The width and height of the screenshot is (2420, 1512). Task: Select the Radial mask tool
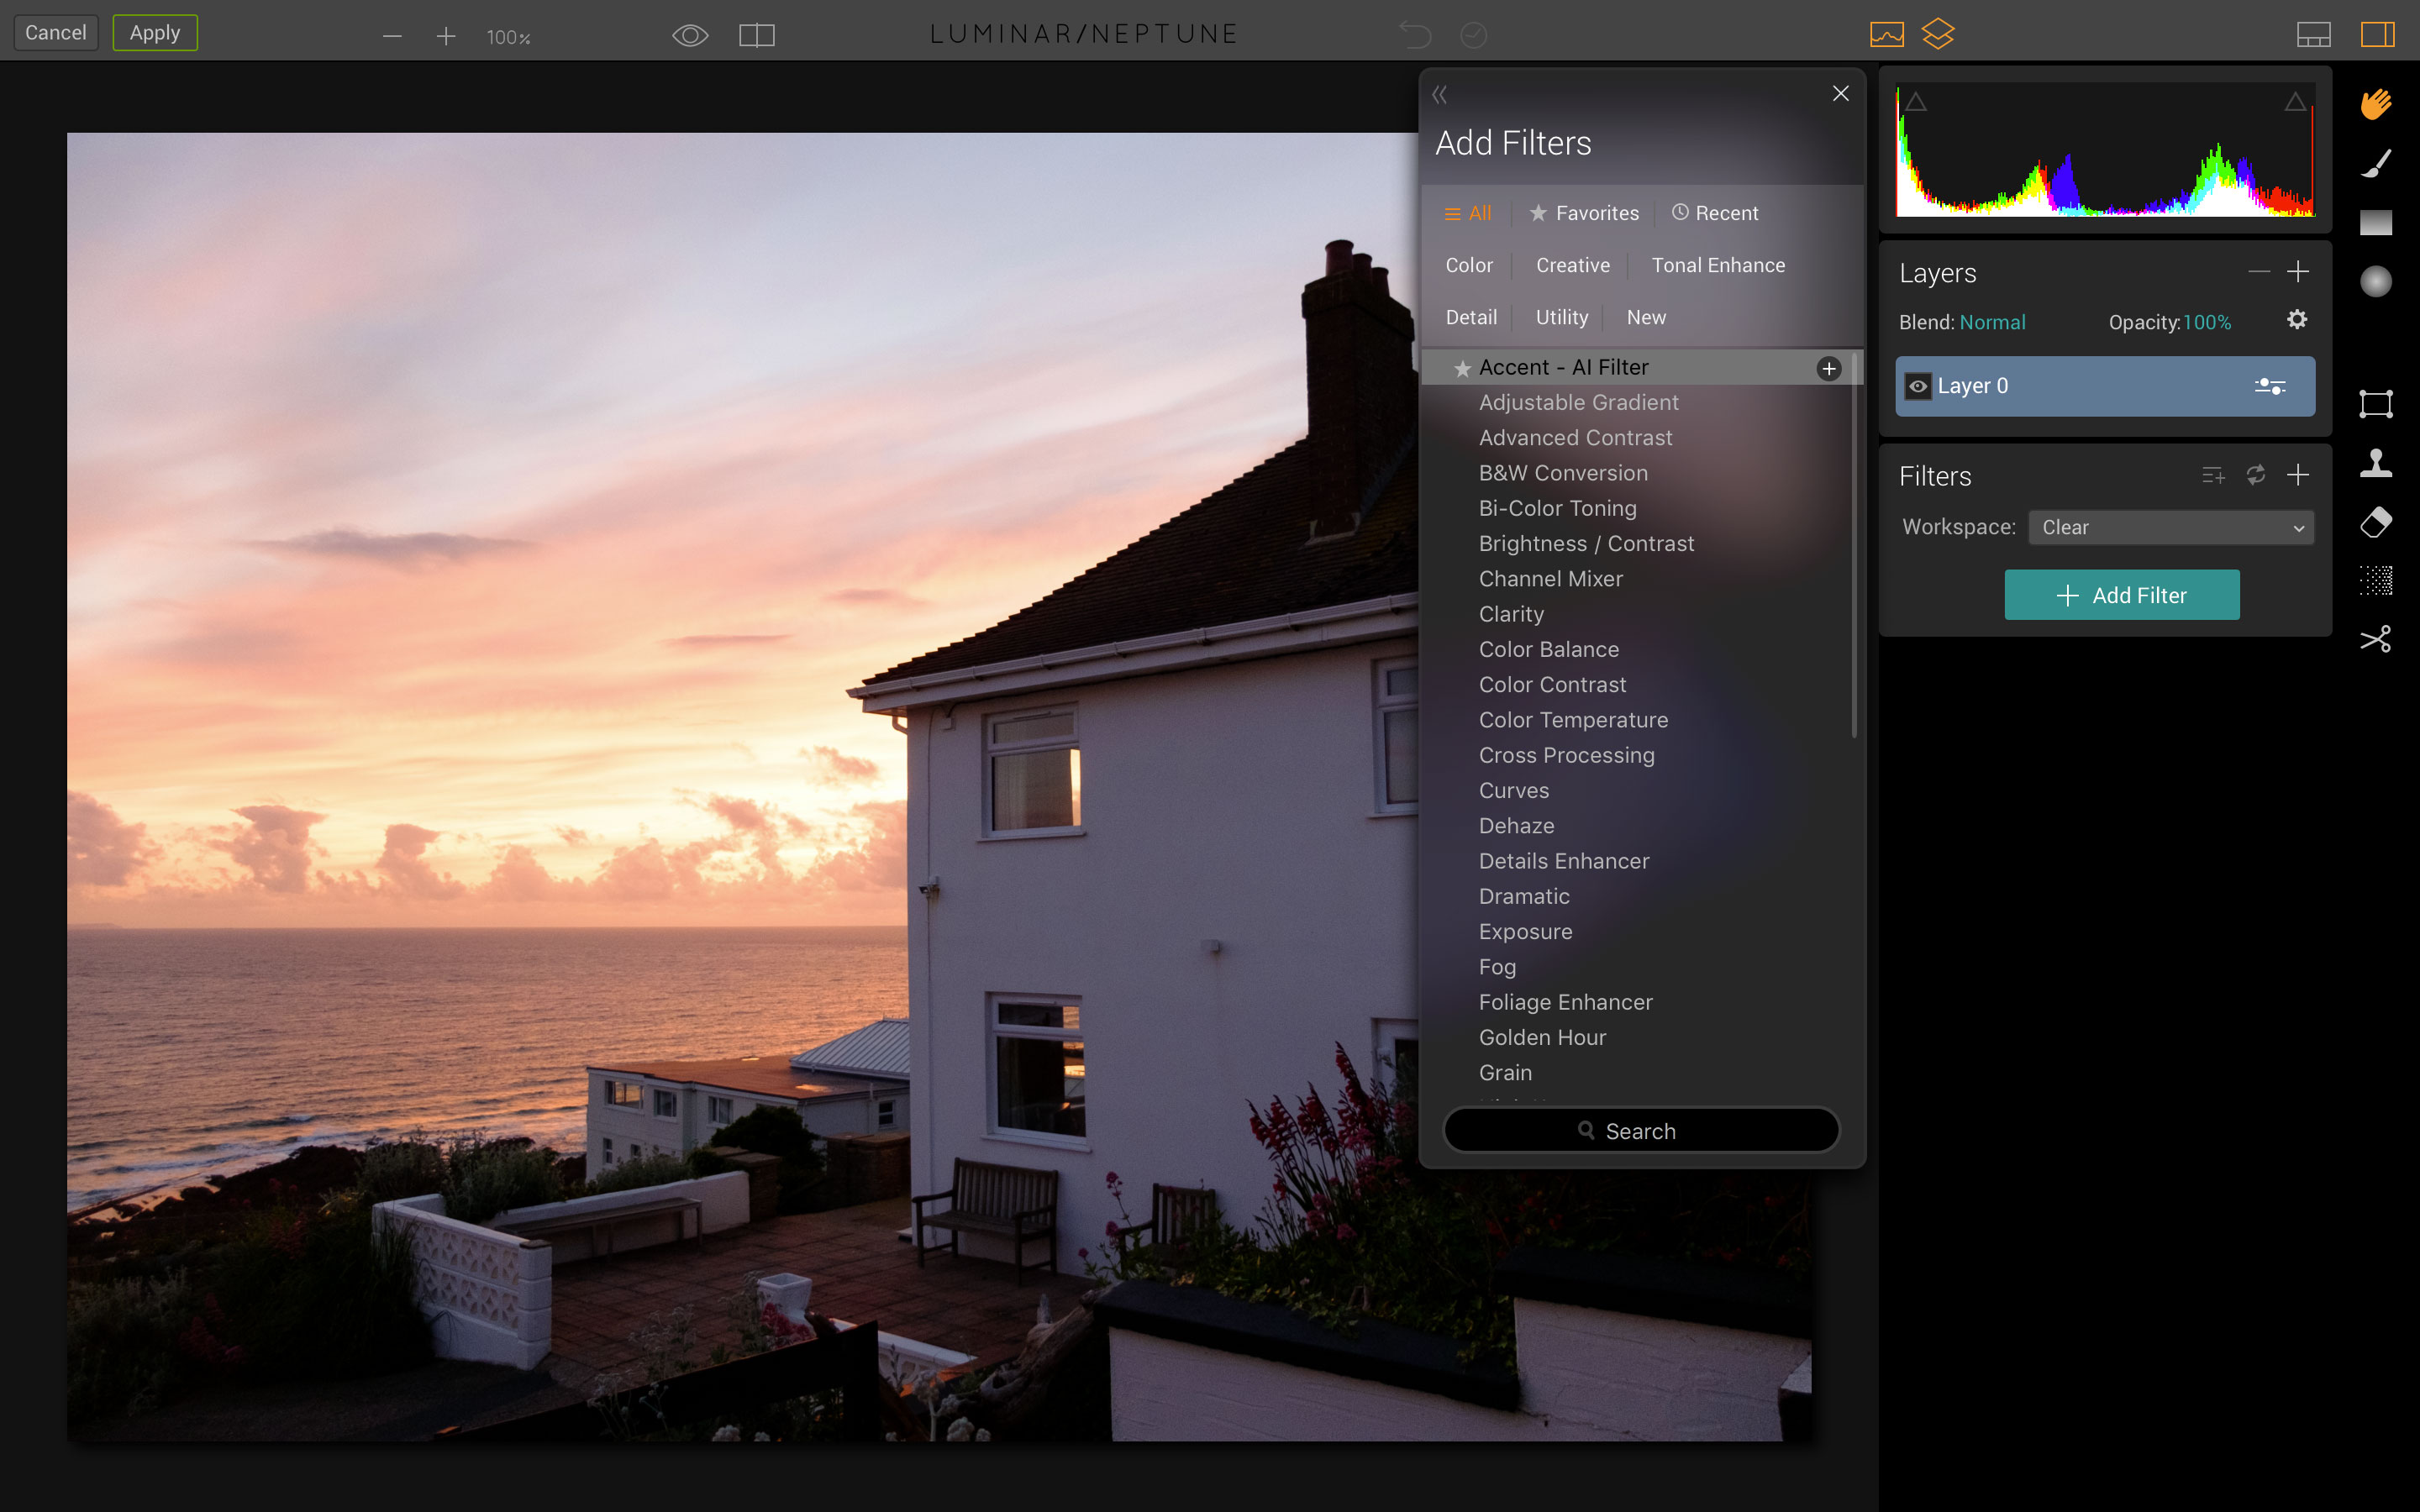[2376, 282]
